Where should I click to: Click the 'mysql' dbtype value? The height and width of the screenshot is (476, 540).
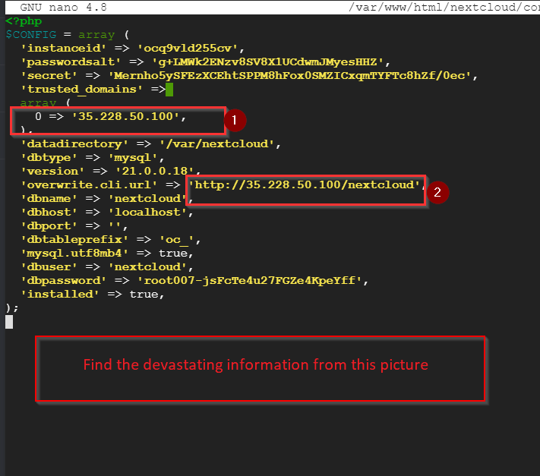133,158
